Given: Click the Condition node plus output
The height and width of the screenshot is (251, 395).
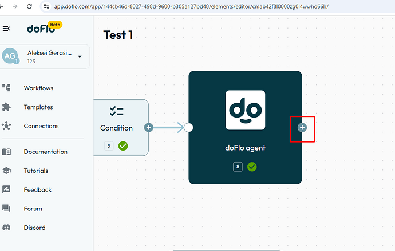Looking at the screenshot, I should 149,128.
